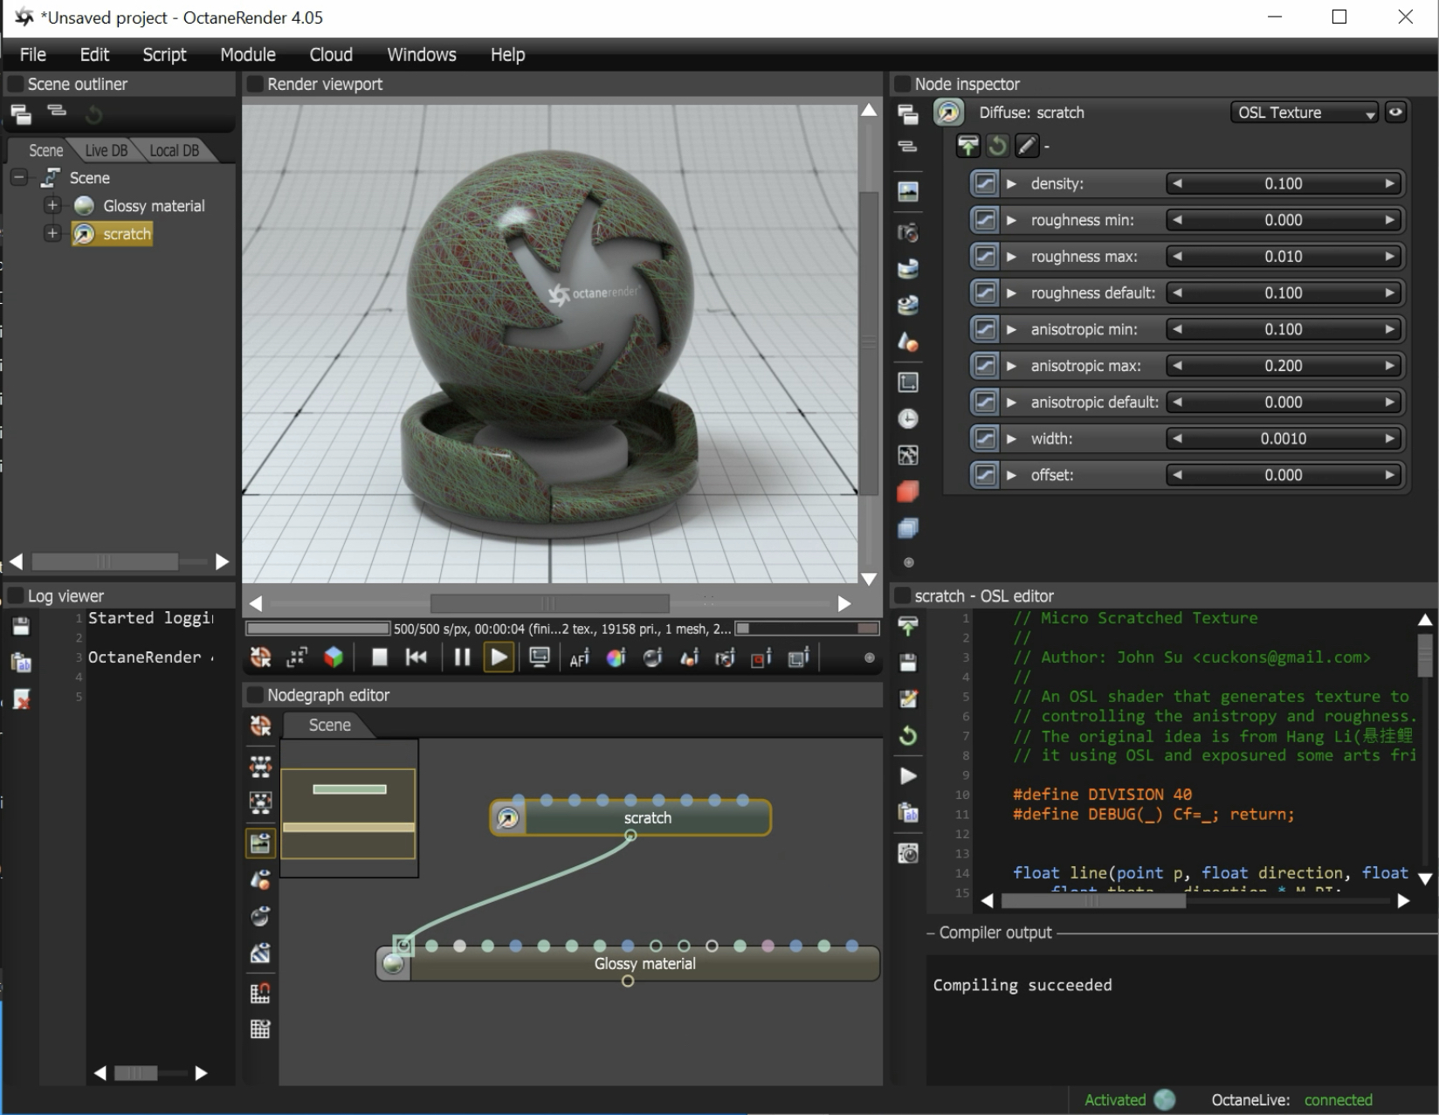Click the green reload icon in OSL editor sidebar
1439x1115 pixels.
click(908, 735)
